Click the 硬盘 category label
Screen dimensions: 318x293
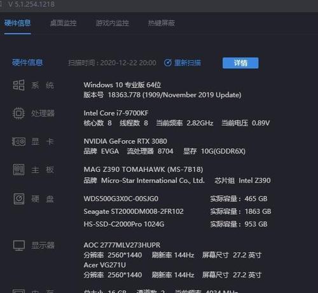(x=43, y=199)
